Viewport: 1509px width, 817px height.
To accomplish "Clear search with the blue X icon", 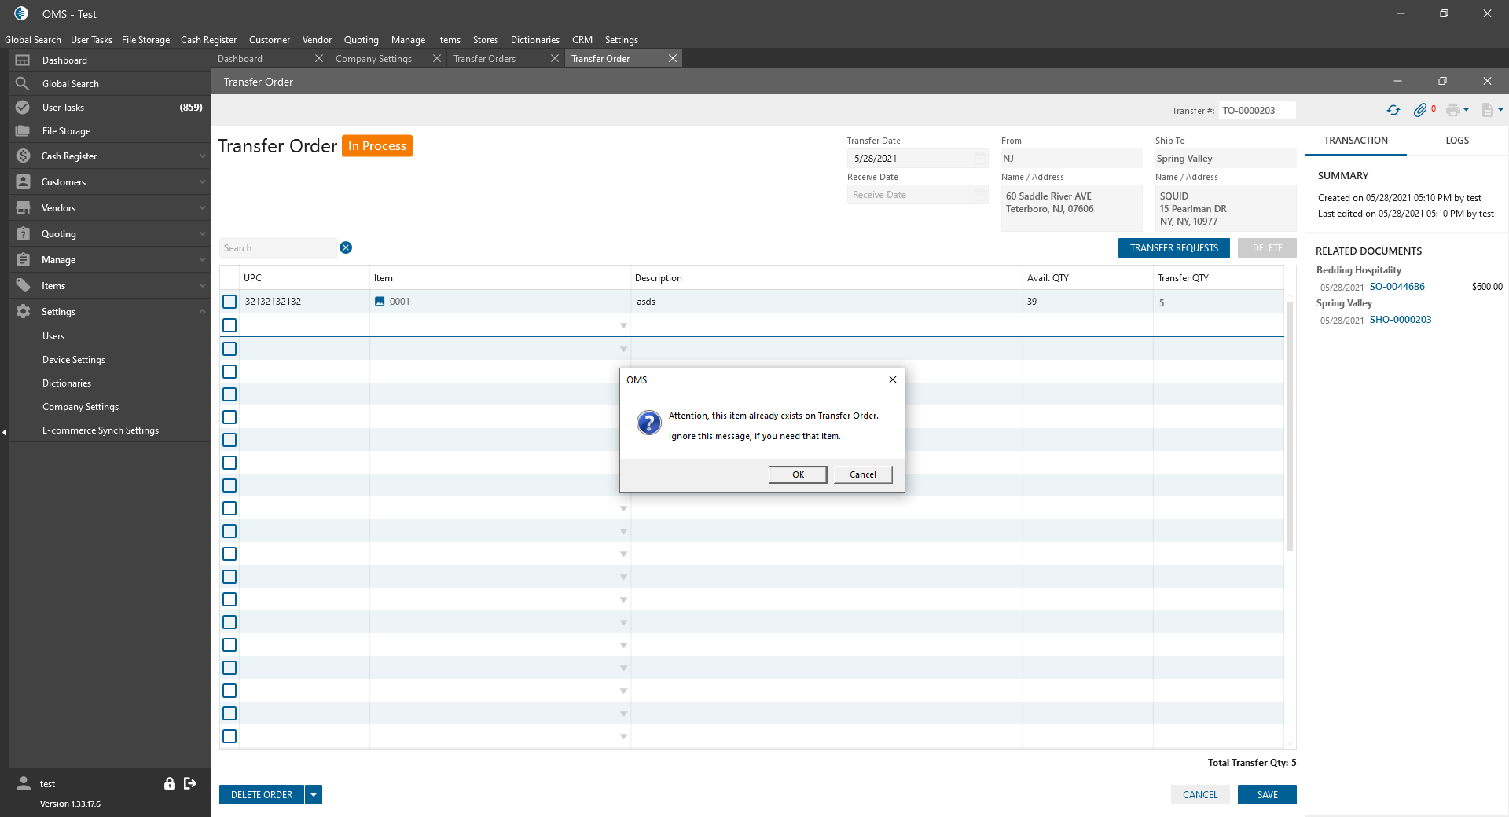I will pyautogui.click(x=346, y=248).
